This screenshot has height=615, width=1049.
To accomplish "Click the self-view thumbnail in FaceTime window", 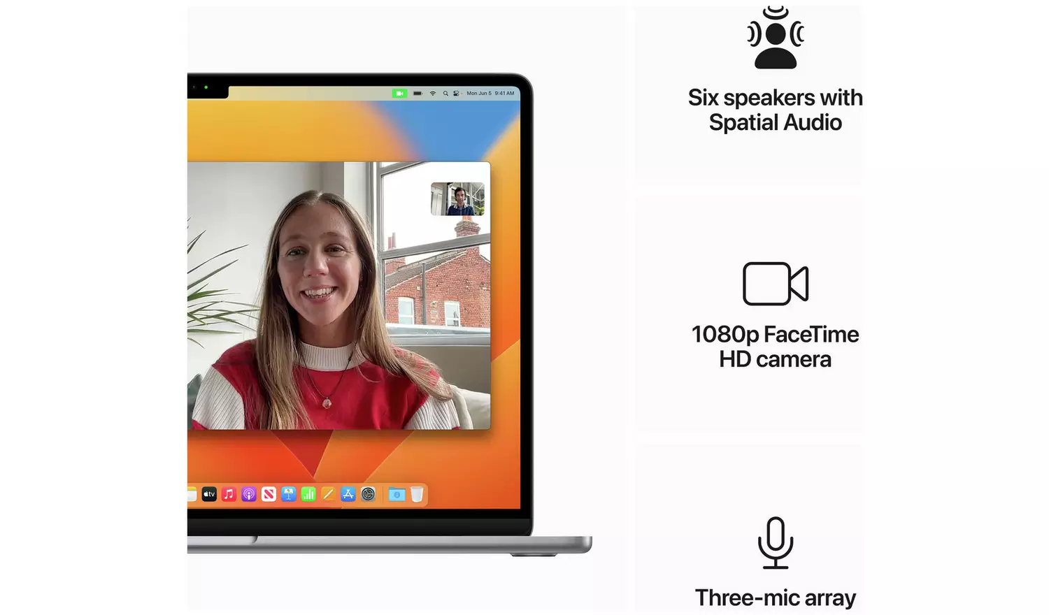I will [x=457, y=199].
